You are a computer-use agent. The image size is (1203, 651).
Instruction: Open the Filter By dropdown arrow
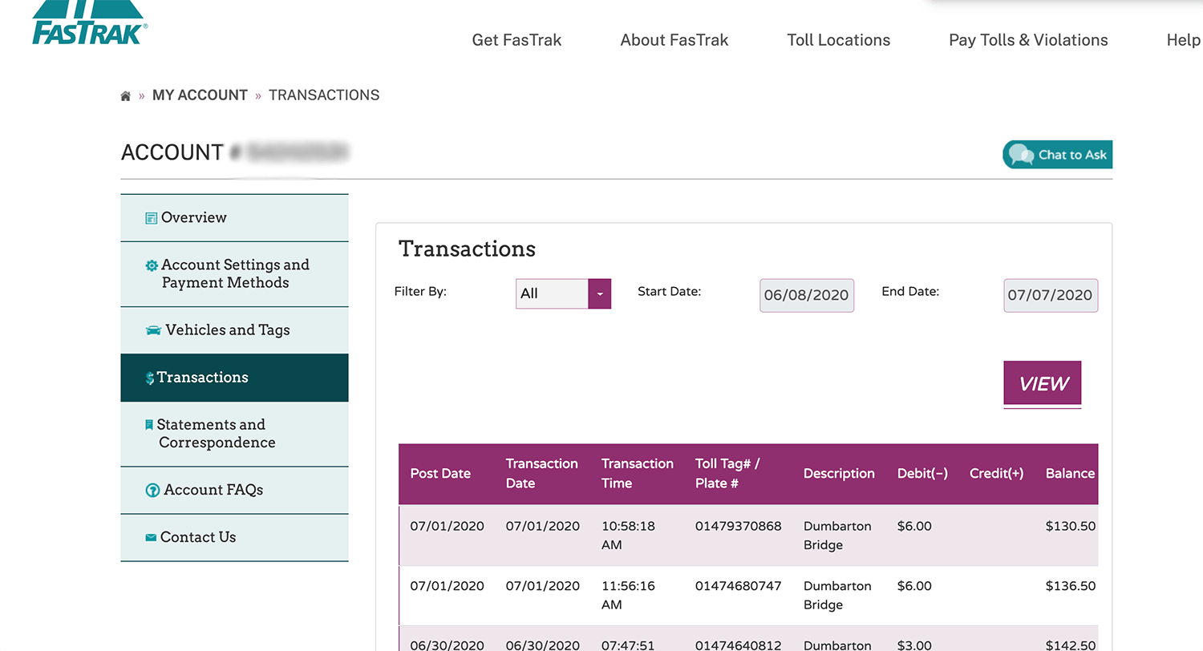click(x=599, y=293)
